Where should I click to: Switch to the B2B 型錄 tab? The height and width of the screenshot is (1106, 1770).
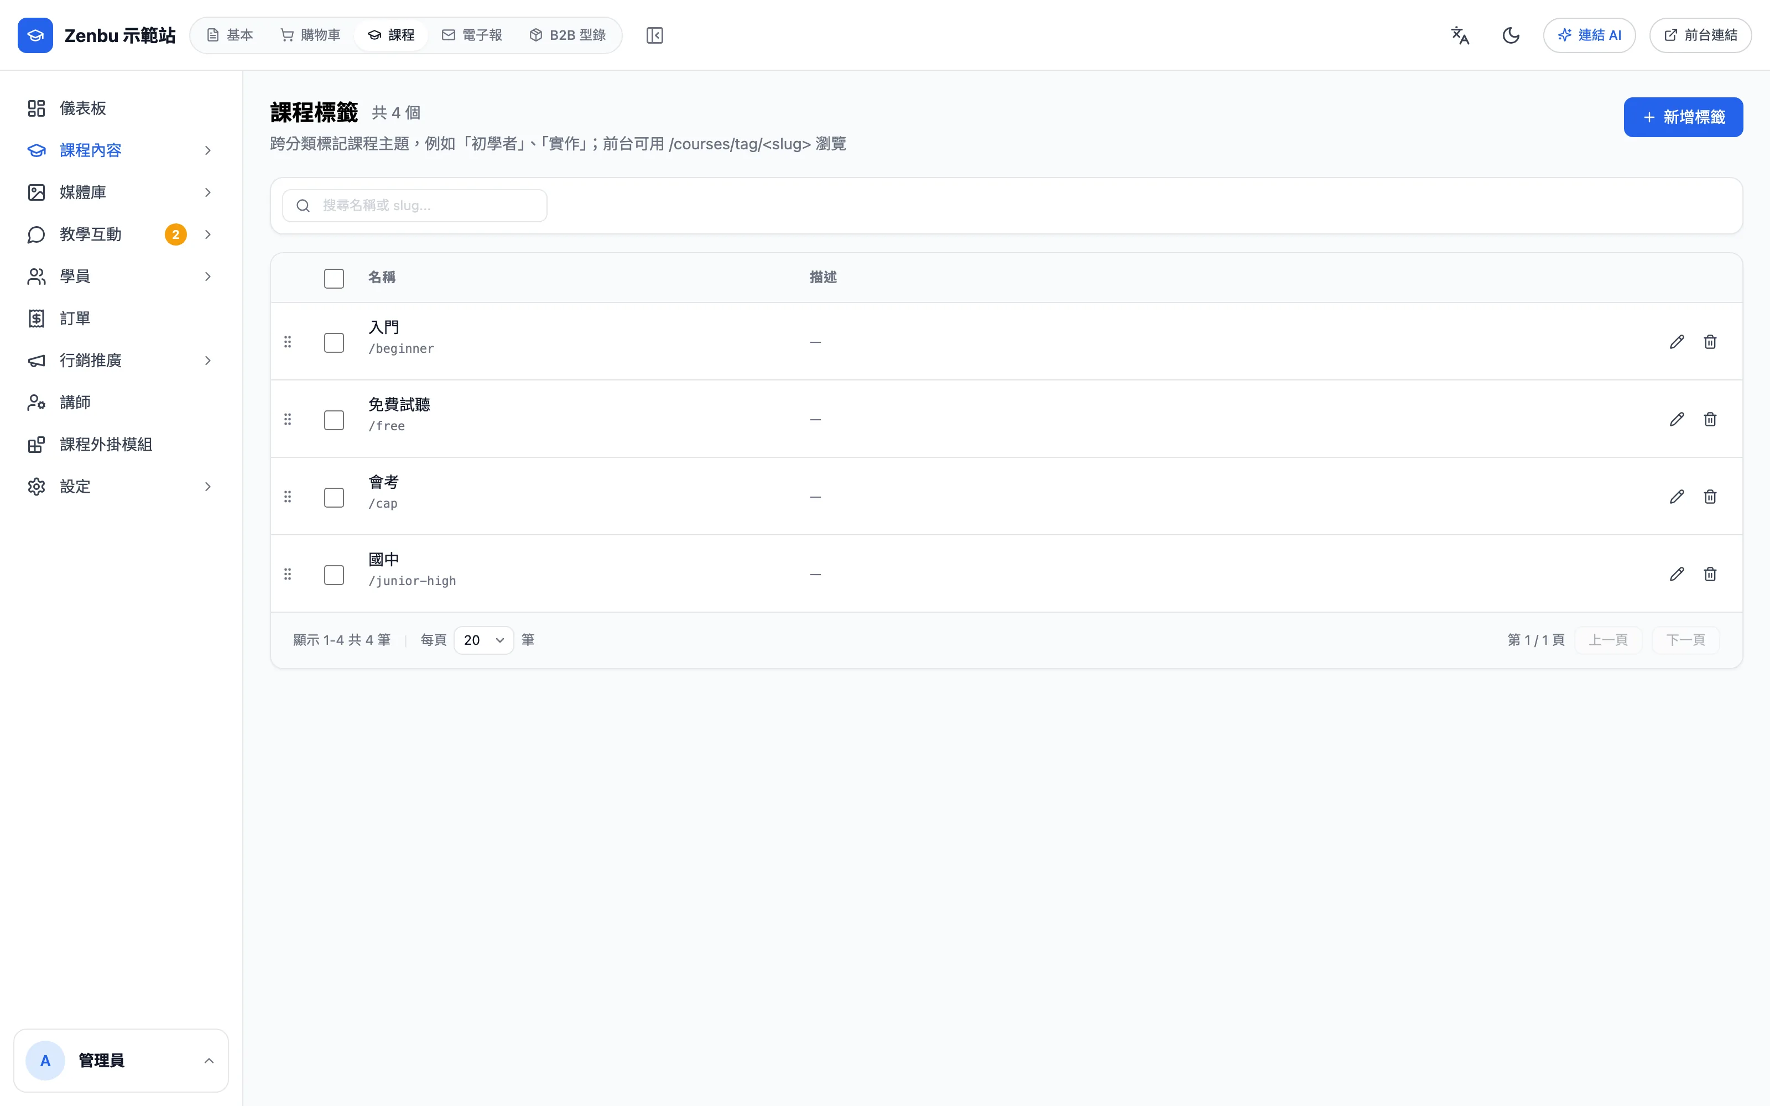[x=568, y=35]
